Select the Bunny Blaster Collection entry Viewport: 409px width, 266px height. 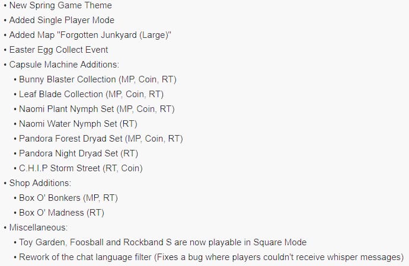point(98,79)
